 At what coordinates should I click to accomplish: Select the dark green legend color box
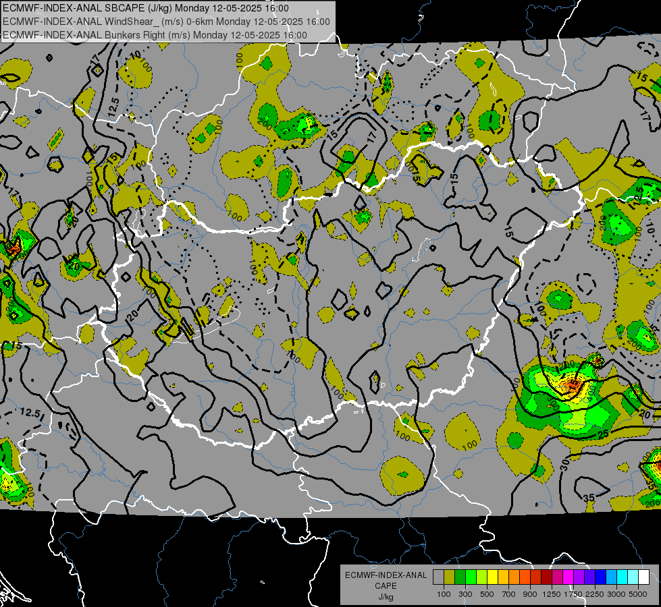pos(460,577)
